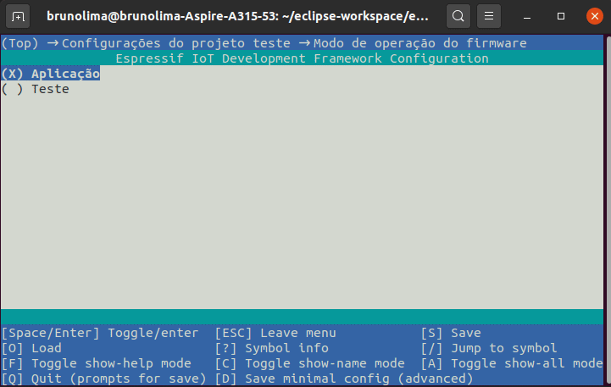Click the [Q] Quit (prompts for save) hint
The height and width of the screenshot is (387, 611).
tap(103, 379)
